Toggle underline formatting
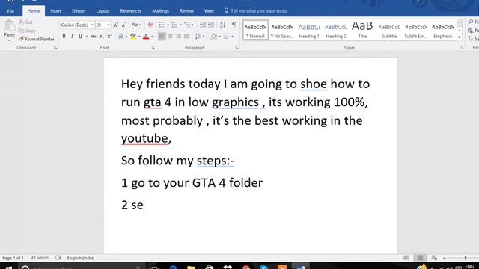This screenshot has width=479, height=269. 80,37
